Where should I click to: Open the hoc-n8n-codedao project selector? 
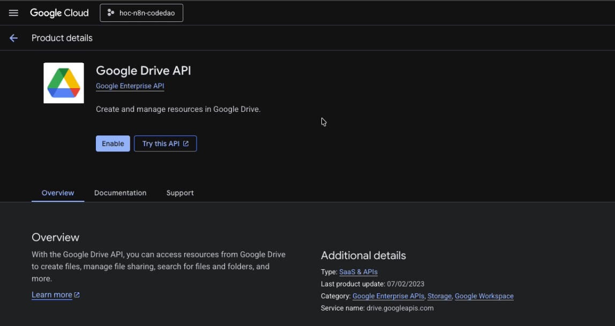(141, 13)
